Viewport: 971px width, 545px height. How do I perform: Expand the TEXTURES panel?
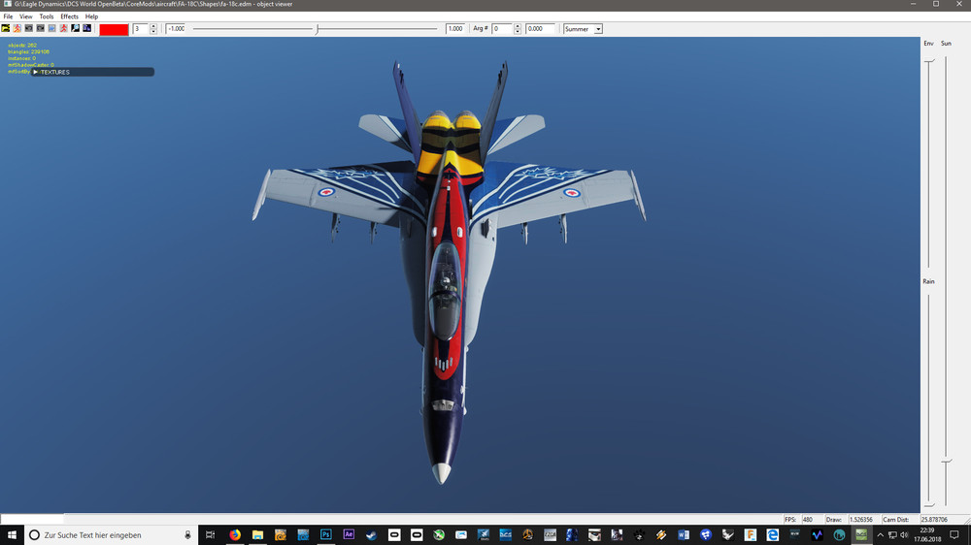tap(36, 72)
